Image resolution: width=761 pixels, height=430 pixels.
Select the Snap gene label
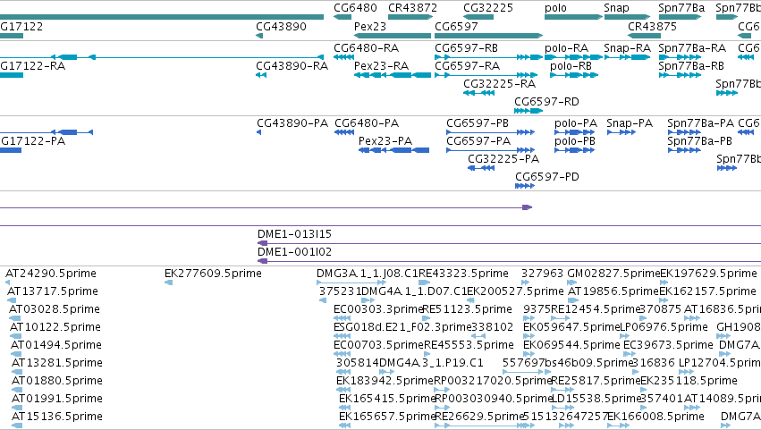[616, 8]
